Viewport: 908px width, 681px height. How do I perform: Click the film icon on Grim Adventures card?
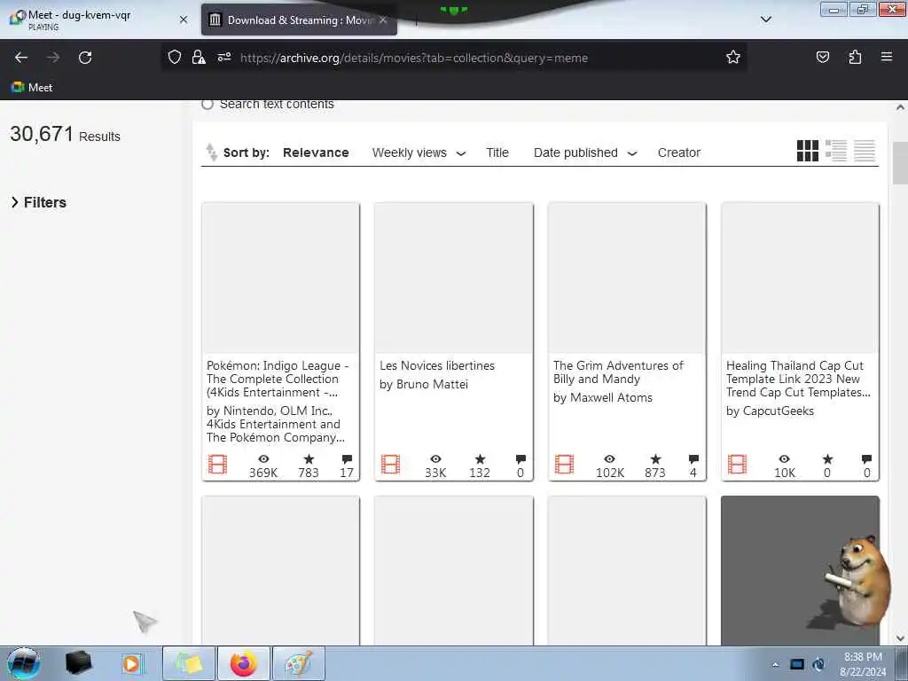(564, 465)
